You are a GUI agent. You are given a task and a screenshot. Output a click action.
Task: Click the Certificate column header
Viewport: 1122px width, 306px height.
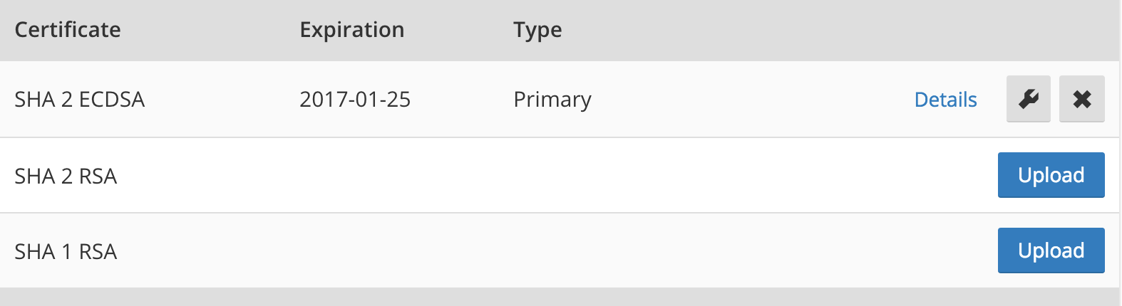(x=68, y=30)
